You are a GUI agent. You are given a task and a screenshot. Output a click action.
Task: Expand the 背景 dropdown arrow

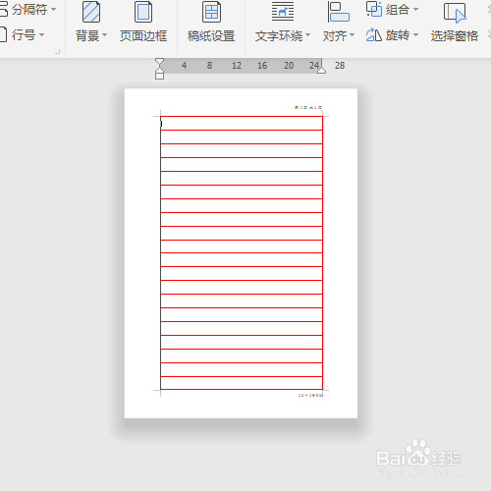(105, 34)
